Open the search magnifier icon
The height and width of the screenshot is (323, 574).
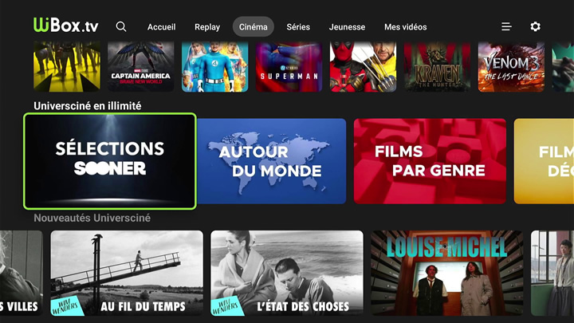(121, 27)
